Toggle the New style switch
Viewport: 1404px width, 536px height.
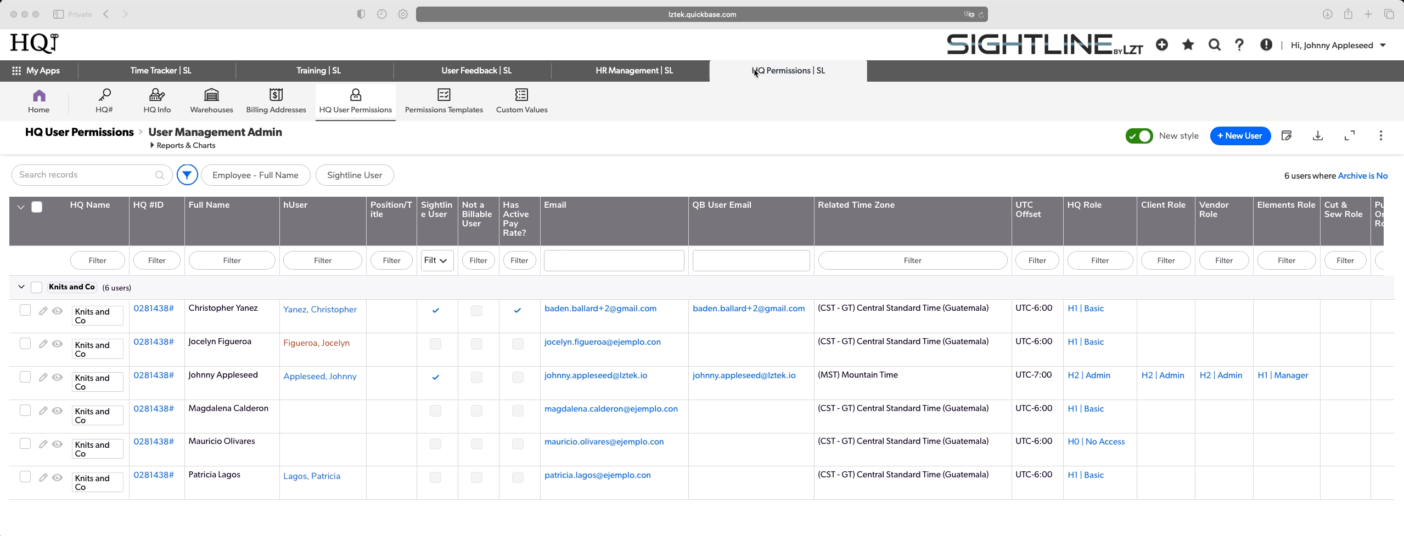pyautogui.click(x=1139, y=136)
